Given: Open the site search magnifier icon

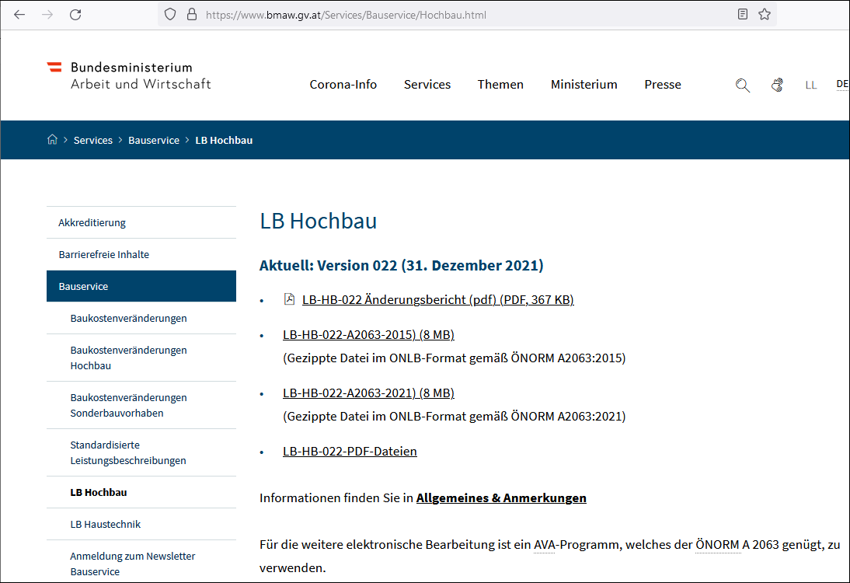Looking at the screenshot, I should pos(742,86).
